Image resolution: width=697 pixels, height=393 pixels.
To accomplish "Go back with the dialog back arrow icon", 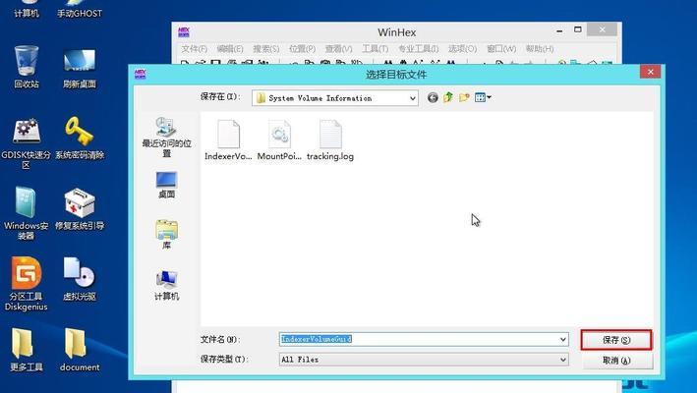I will 433,97.
